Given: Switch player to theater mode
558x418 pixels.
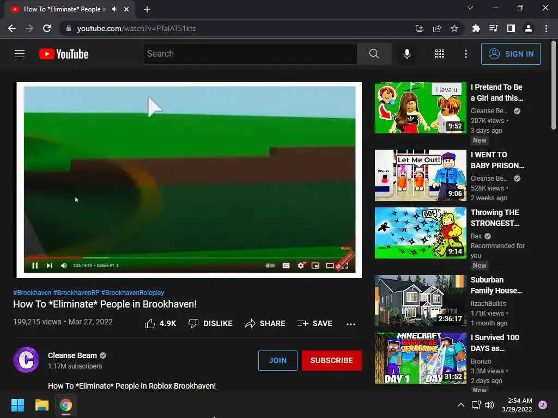Looking at the screenshot, I should (330, 266).
